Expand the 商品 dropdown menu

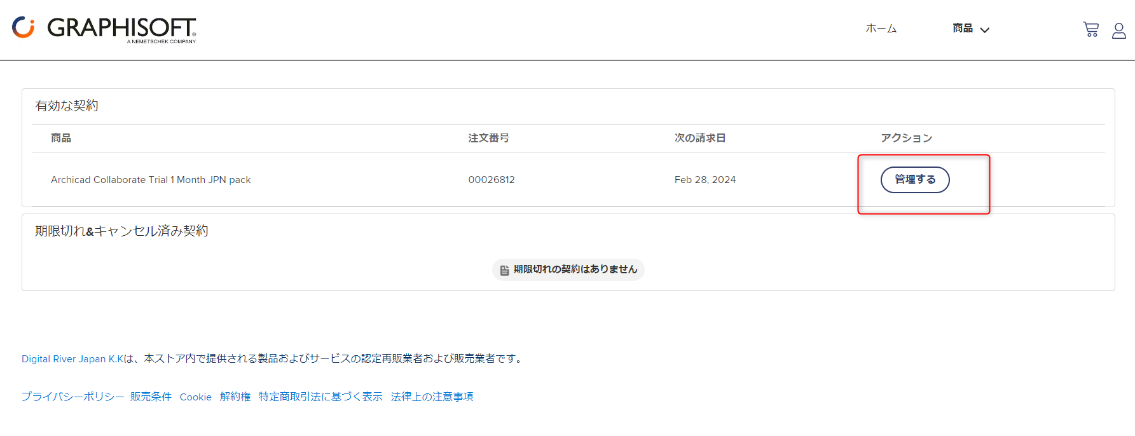pyautogui.click(x=970, y=29)
